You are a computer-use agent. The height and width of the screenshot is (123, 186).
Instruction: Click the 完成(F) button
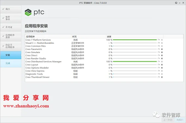[180, 120]
